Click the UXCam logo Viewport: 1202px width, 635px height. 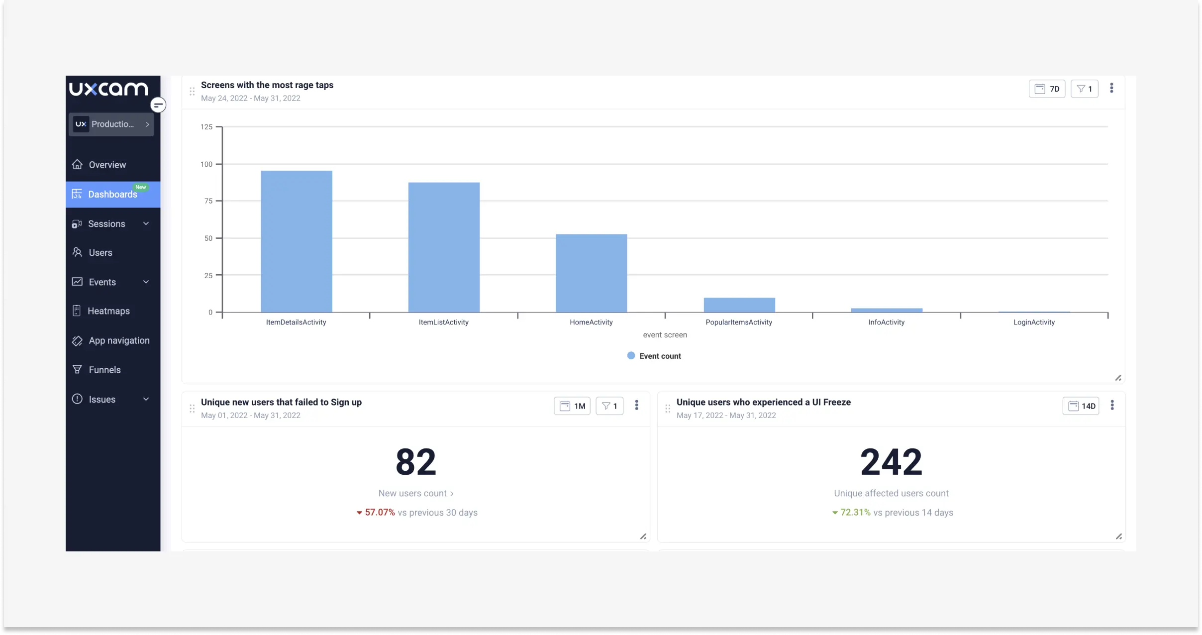pyautogui.click(x=108, y=89)
